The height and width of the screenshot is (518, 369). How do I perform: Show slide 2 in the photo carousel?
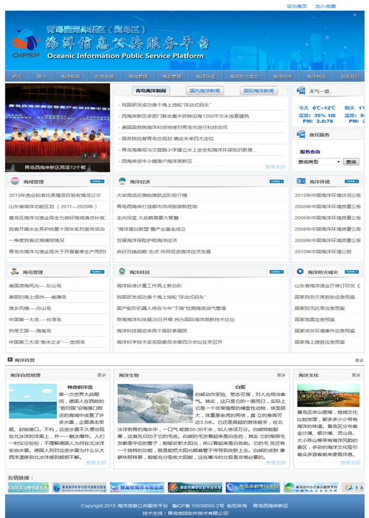[95, 156]
